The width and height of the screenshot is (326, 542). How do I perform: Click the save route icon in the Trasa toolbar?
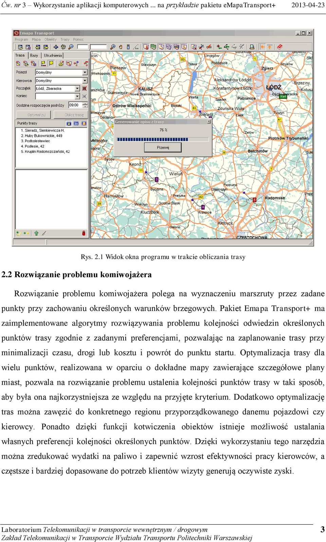pyautogui.click(x=33, y=63)
